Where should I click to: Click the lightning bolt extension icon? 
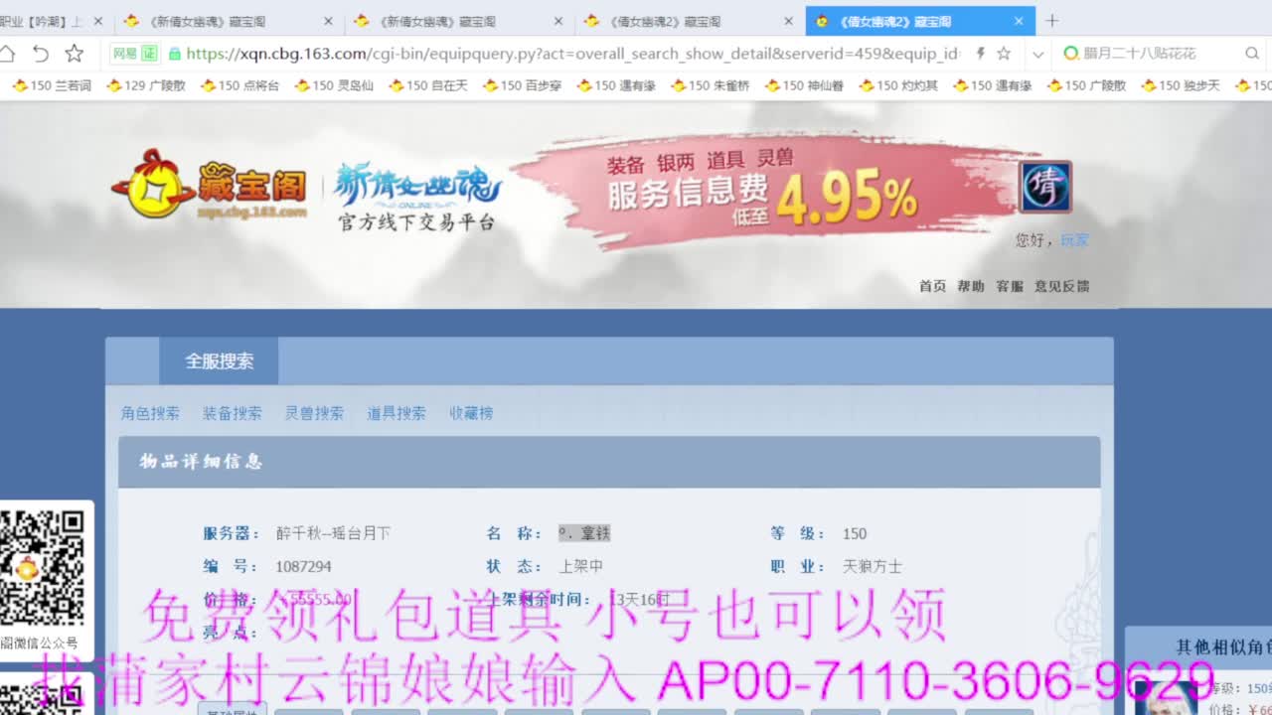point(980,54)
